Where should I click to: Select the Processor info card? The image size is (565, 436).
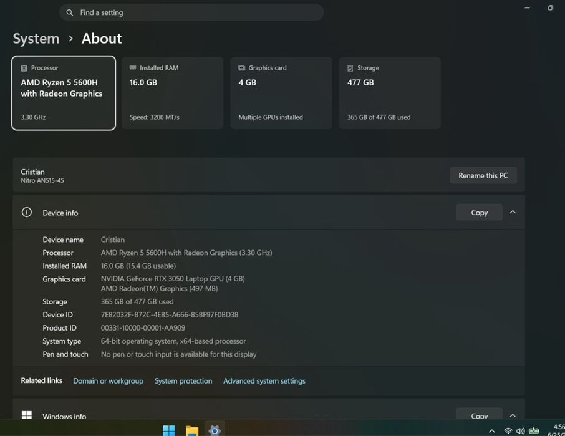64,93
